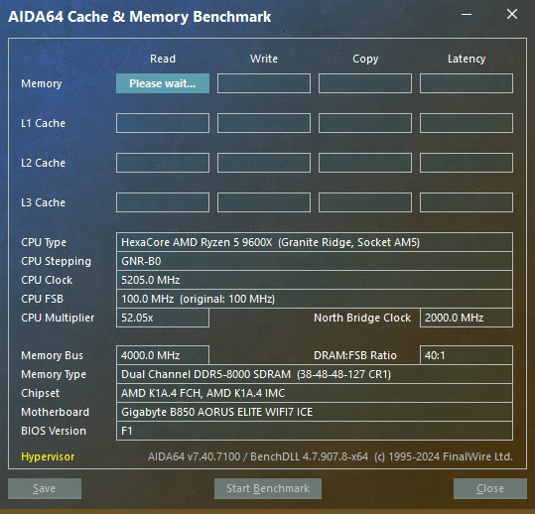Screen dimensions: 535x514
Task: Select the L3 Cache Latency result box
Action: coord(467,202)
